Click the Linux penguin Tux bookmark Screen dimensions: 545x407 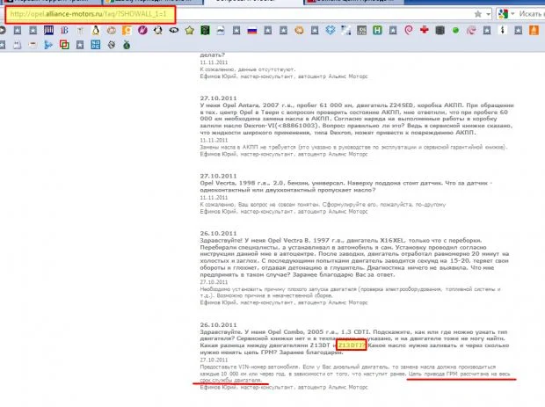tap(94, 30)
